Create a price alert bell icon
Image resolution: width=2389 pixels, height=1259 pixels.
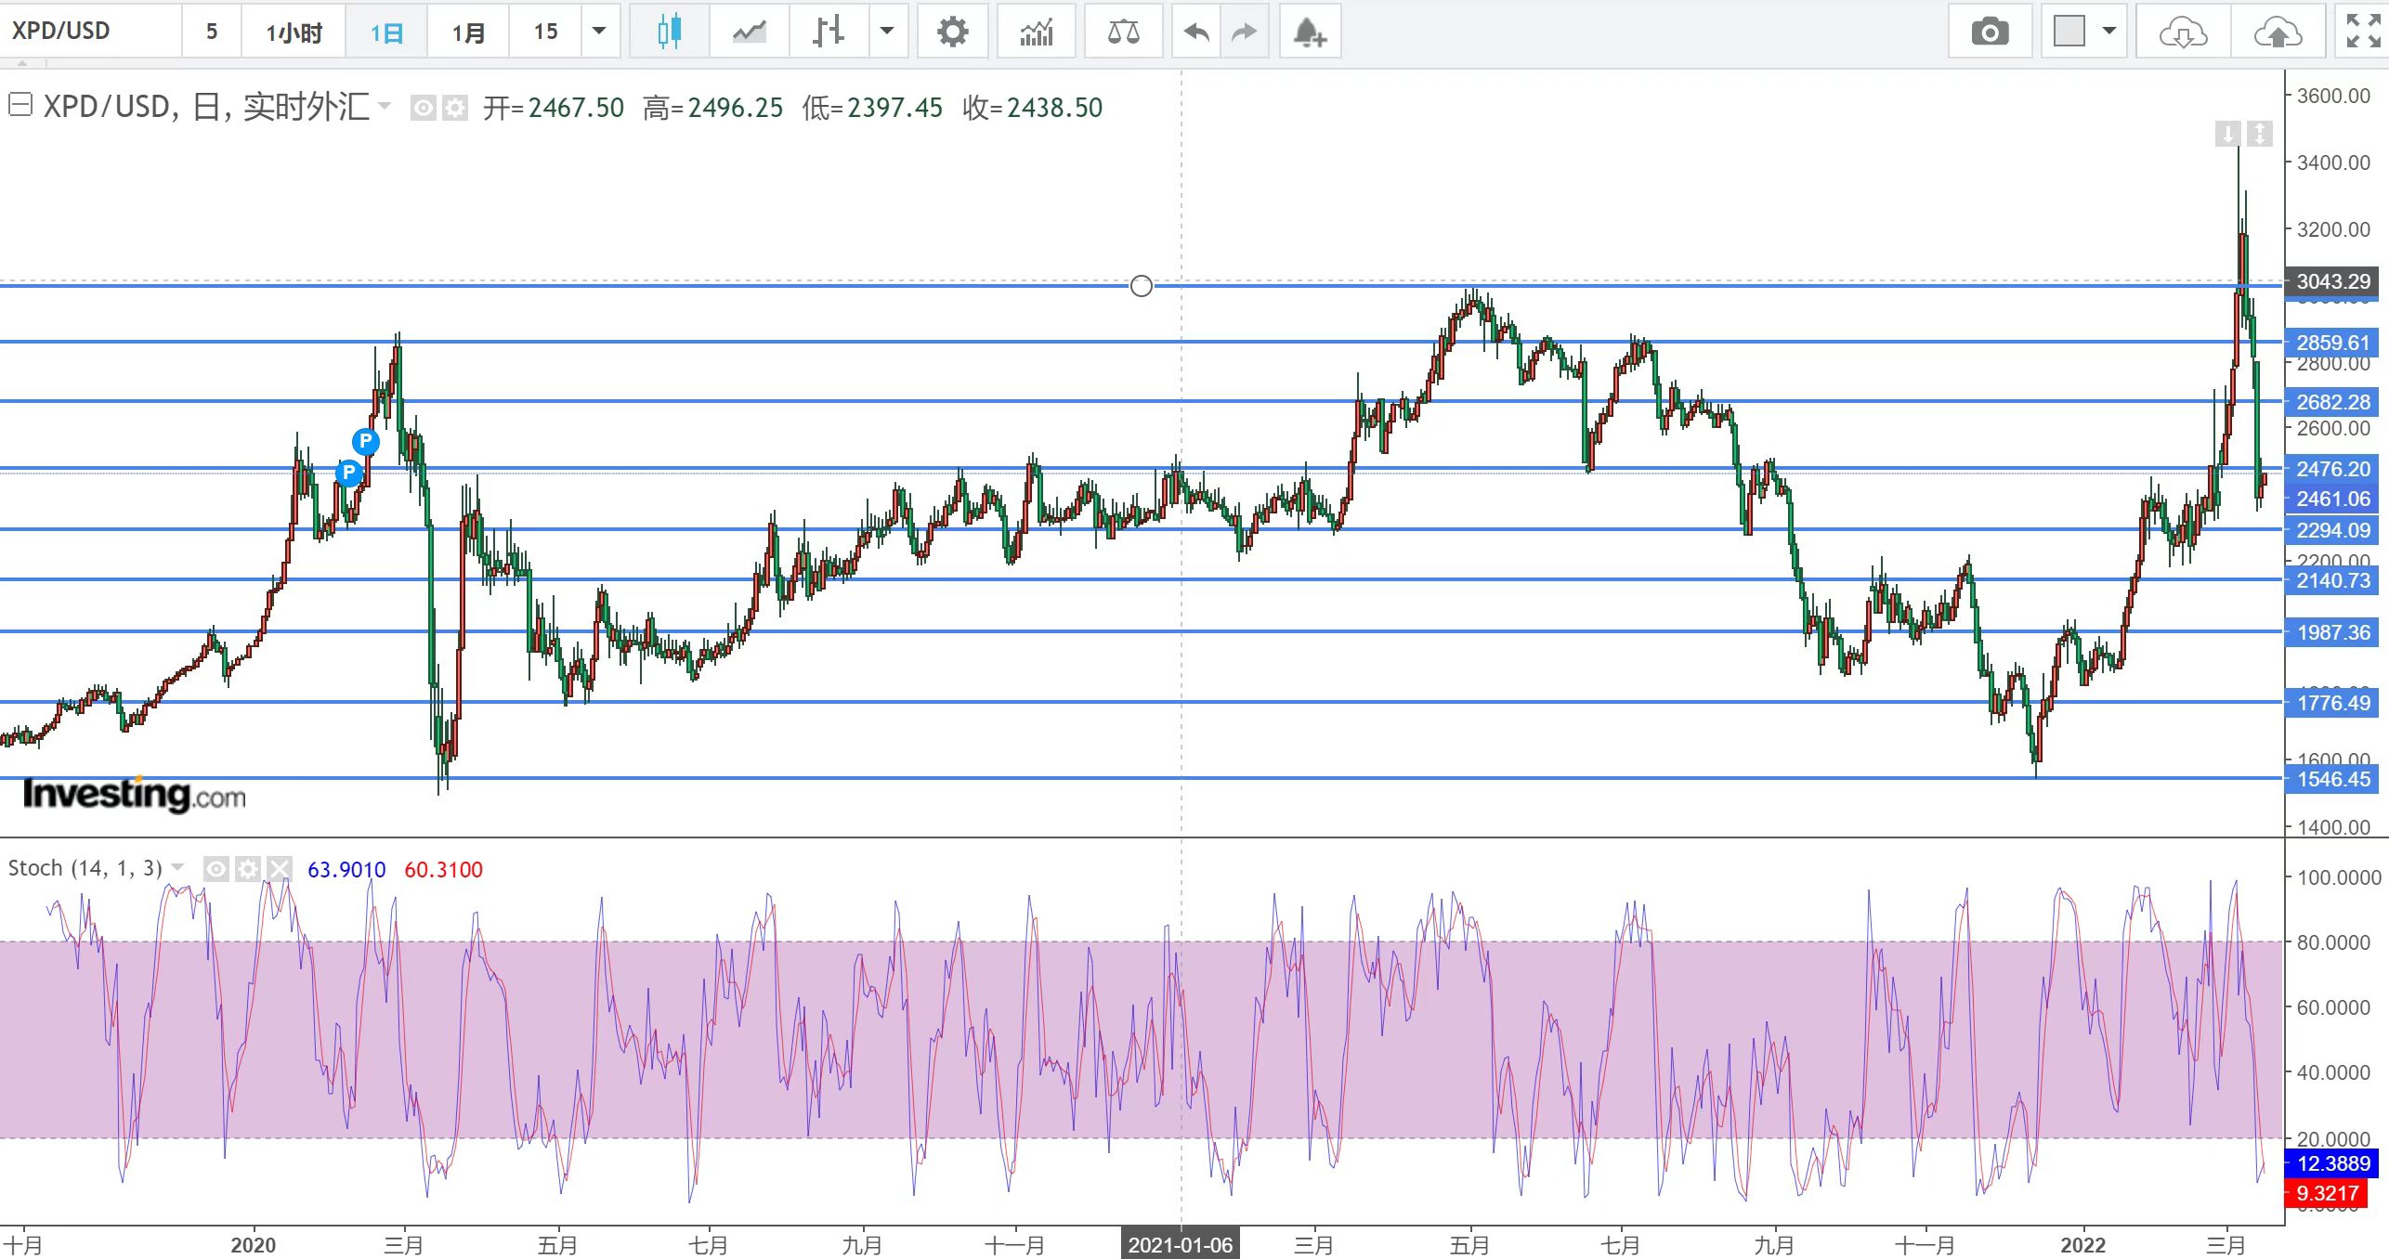click(1310, 32)
